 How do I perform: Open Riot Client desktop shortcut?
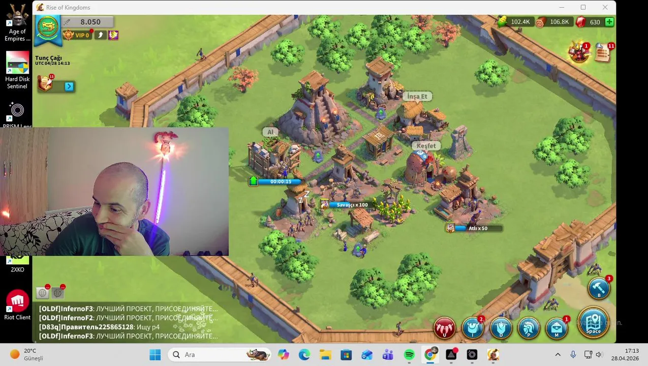(17, 304)
